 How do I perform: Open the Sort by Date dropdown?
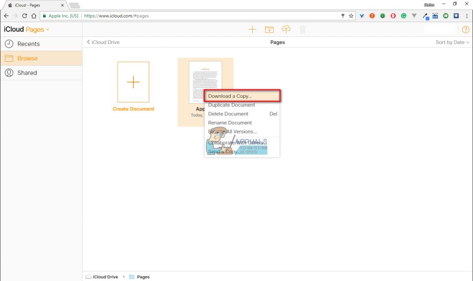point(452,42)
